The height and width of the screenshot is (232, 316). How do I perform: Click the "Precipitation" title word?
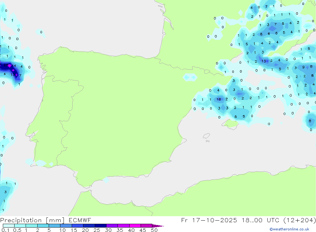tap(21, 220)
